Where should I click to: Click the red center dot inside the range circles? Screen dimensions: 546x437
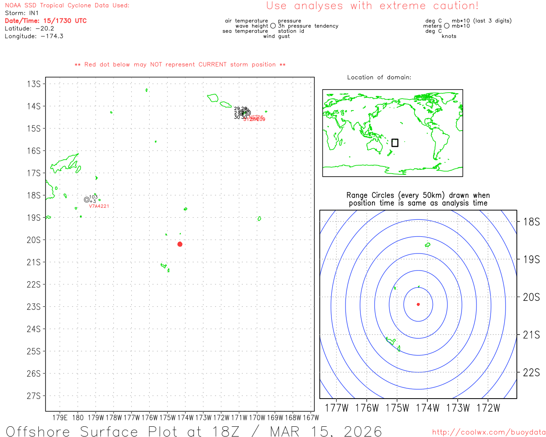[x=418, y=304]
